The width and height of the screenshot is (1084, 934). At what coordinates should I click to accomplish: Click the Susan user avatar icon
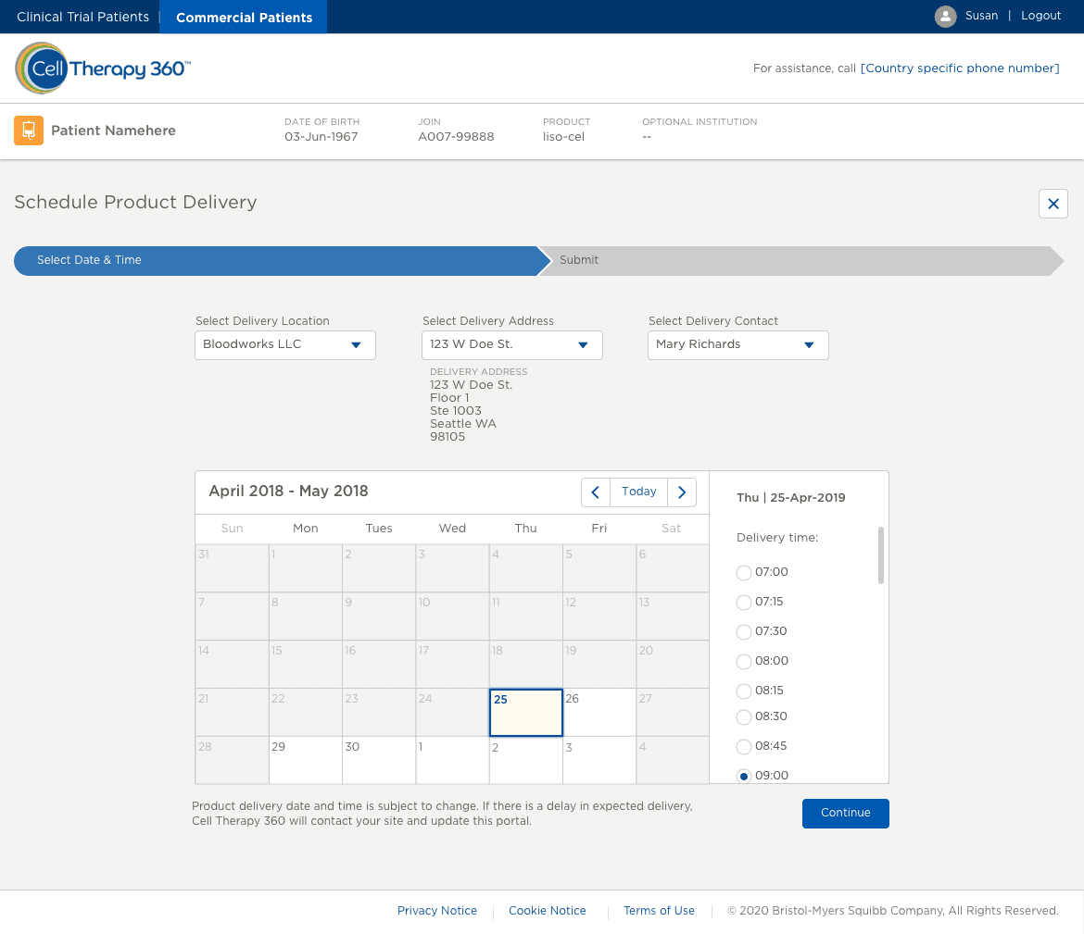[x=945, y=16]
